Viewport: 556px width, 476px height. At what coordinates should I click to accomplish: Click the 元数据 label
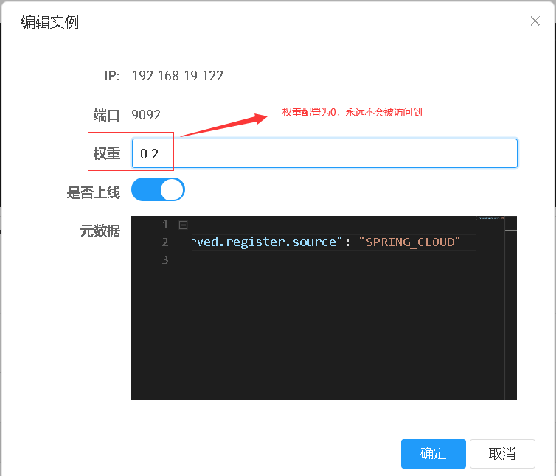pyautogui.click(x=100, y=231)
